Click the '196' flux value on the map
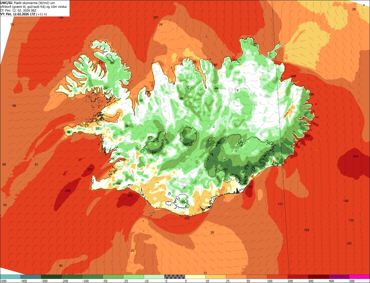This screenshot has height=283, width=370. pyautogui.click(x=61, y=18)
